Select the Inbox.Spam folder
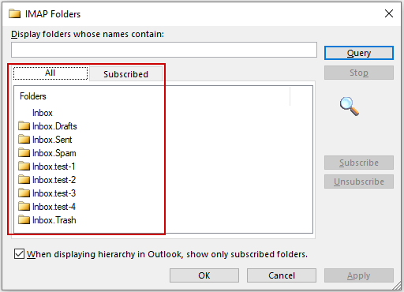 click(x=47, y=153)
